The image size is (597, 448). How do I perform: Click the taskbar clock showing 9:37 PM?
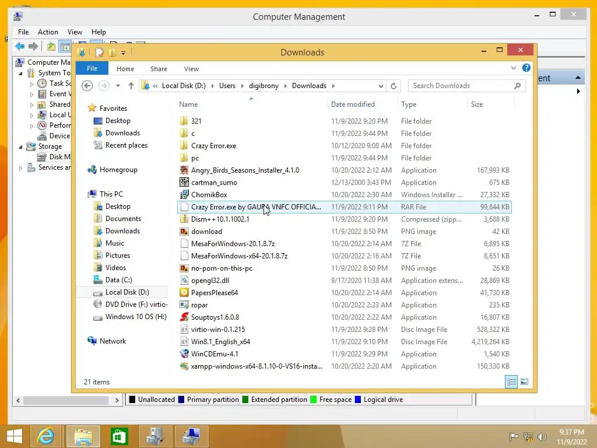click(571, 432)
